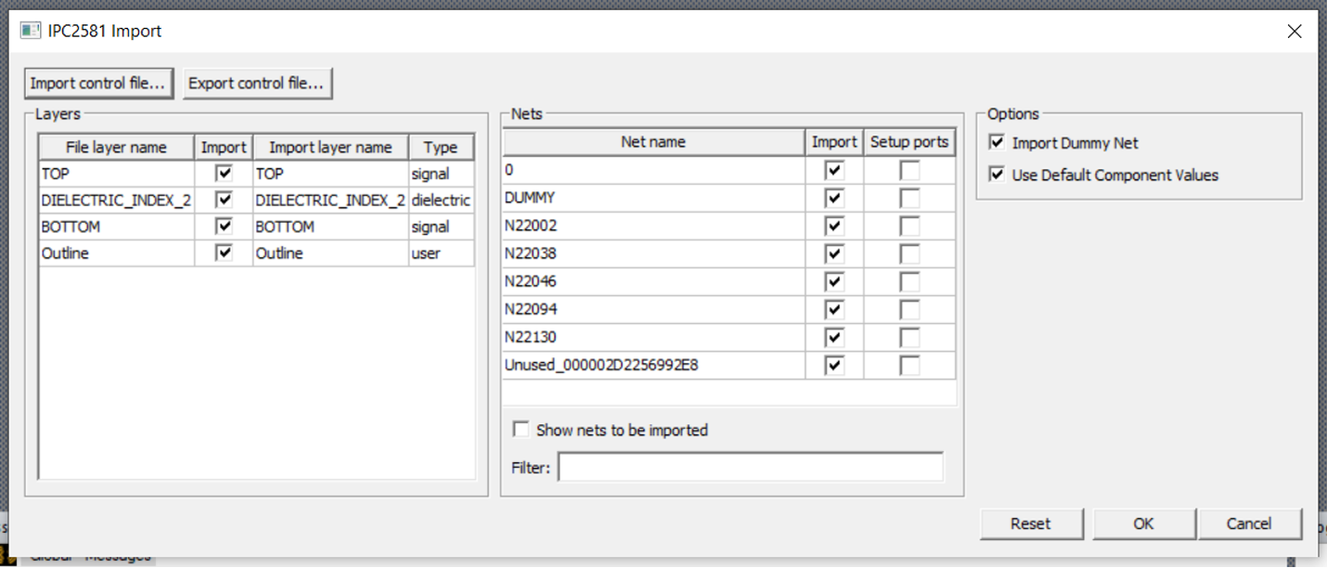This screenshot has height=568, width=1327.
Task: Enable Show nets to be imported
Action: click(522, 430)
